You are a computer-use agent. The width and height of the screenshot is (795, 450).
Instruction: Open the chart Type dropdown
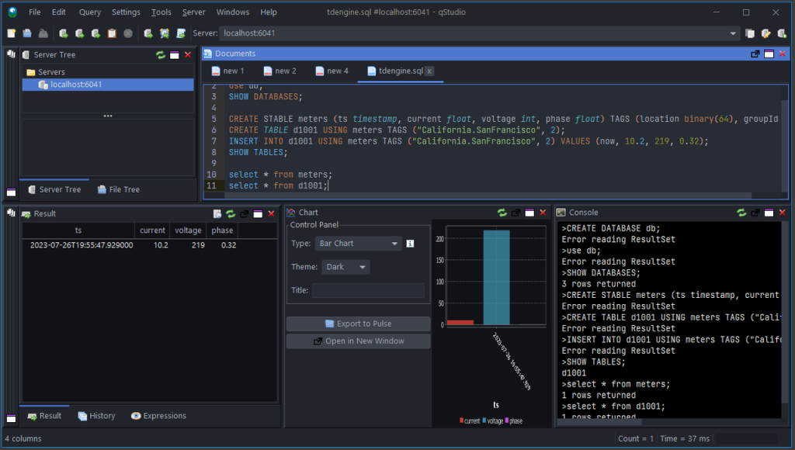(x=359, y=244)
